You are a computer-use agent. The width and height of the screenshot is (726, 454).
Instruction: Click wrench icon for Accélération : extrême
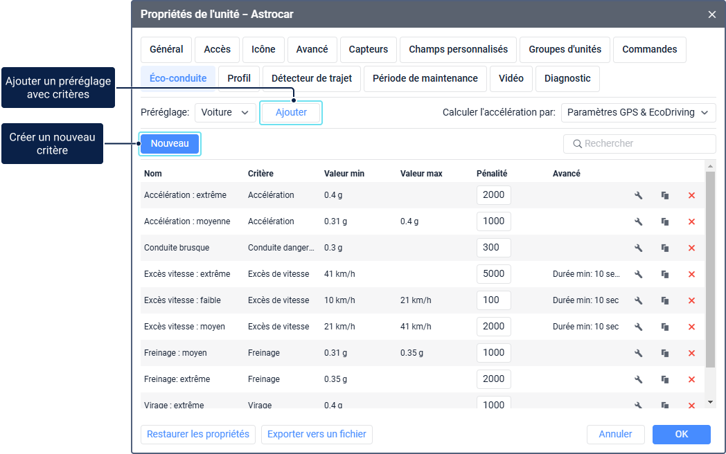[639, 196]
